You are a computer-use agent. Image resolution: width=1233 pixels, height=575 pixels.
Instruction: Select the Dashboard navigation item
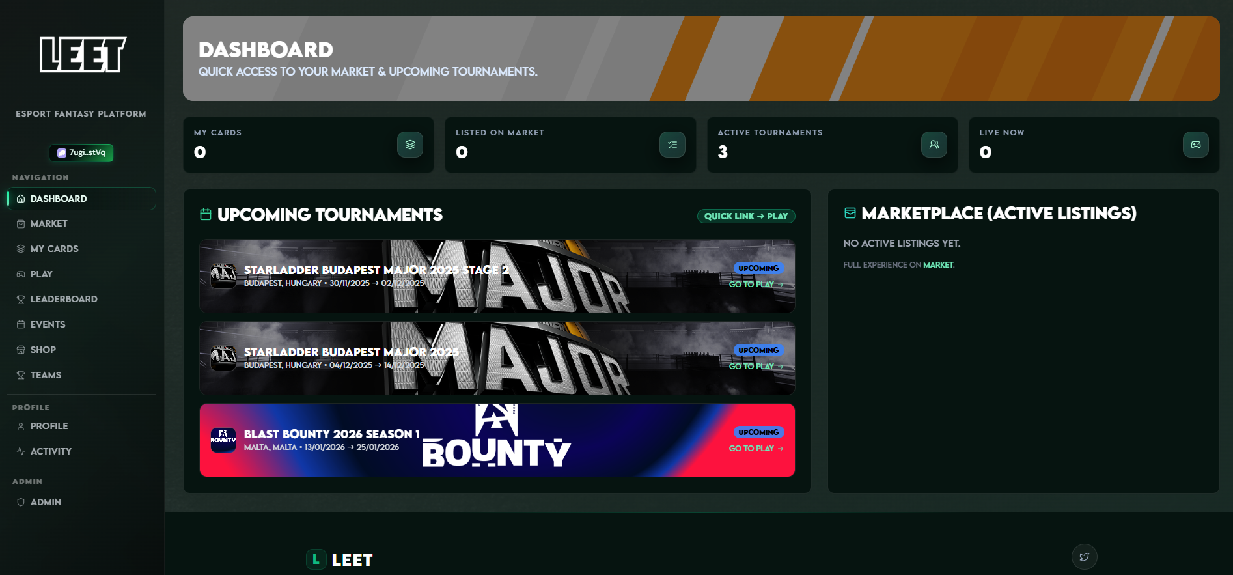pos(81,199)
